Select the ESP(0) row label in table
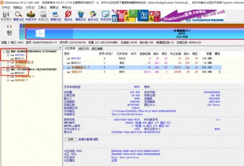Image resolution: width=244 pixels, height=166 pixels. tap(76, 58)
